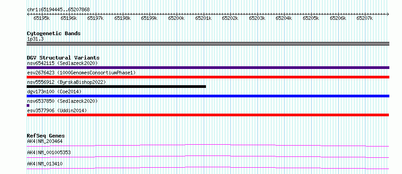Click the 65201k ruler tick label

point(203,18)
